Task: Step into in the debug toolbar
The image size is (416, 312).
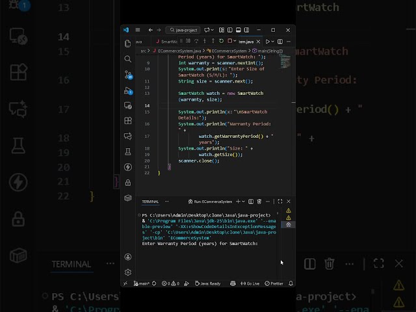Action: pos(205,41)
